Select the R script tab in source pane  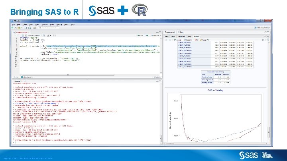pos(21,32)
